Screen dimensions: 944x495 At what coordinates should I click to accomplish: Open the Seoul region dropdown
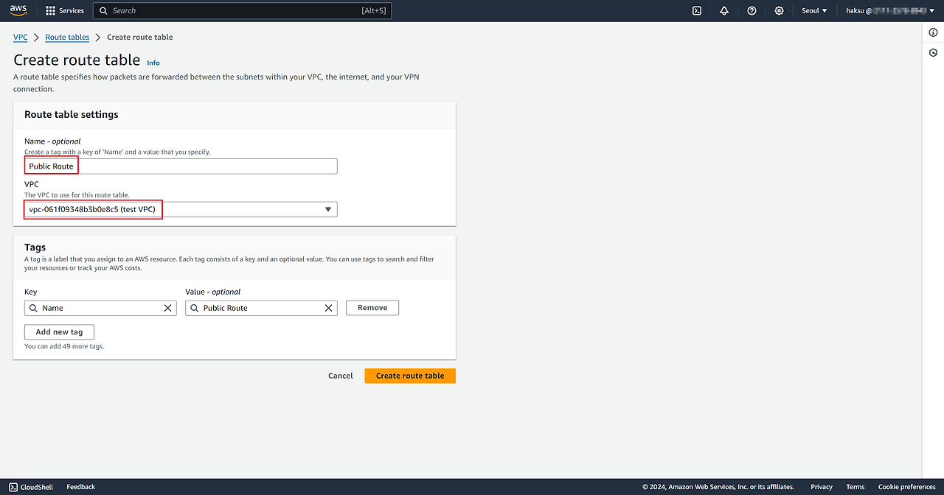(814, 11)
